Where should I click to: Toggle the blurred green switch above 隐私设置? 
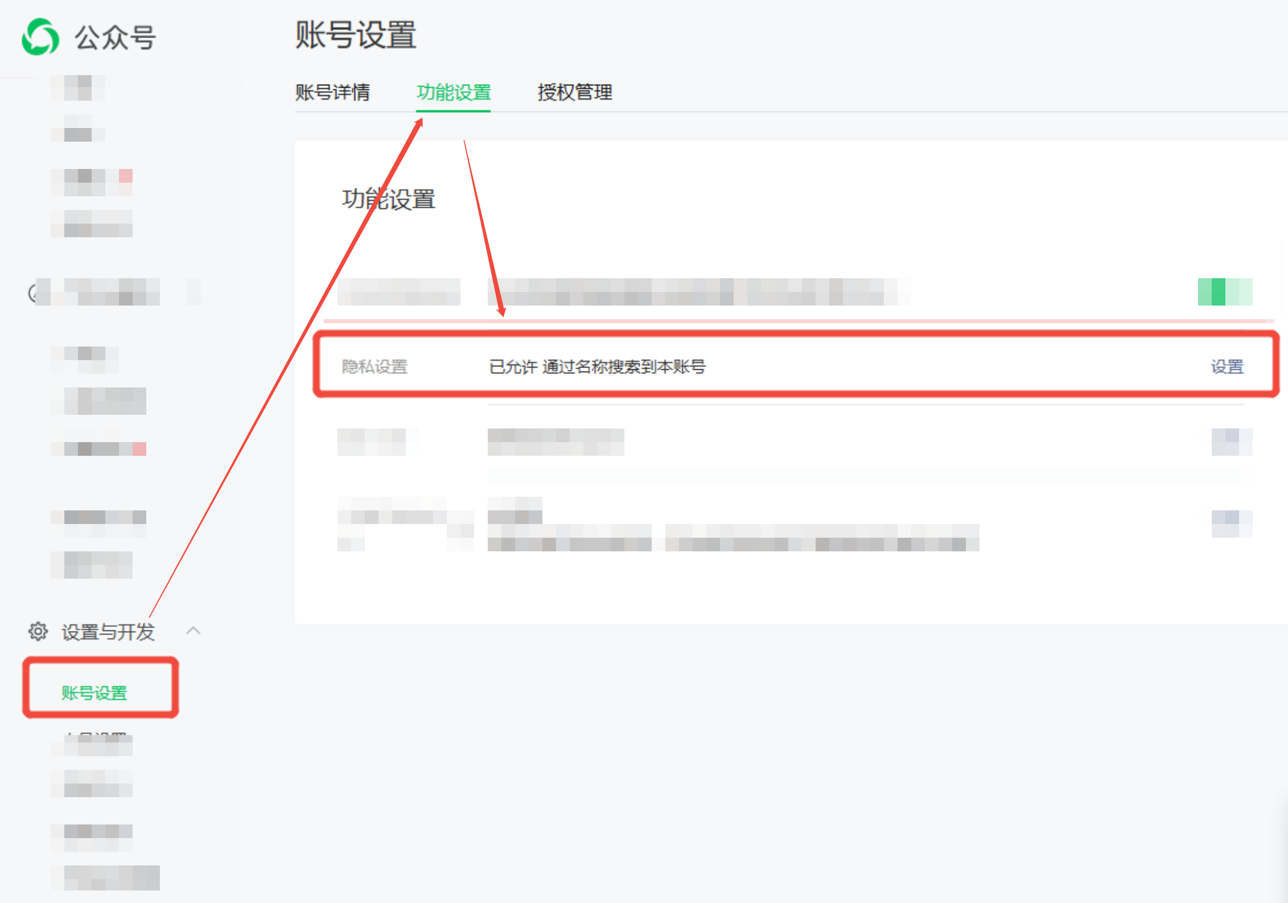[x=1225, y=292]
